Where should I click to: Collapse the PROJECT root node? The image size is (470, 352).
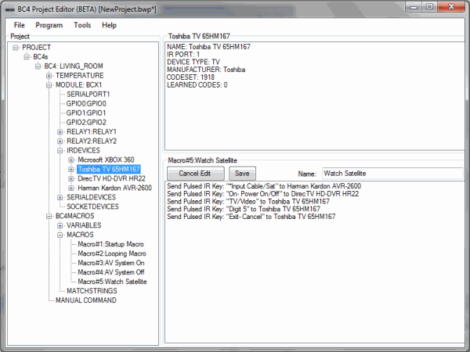(16, 48)
